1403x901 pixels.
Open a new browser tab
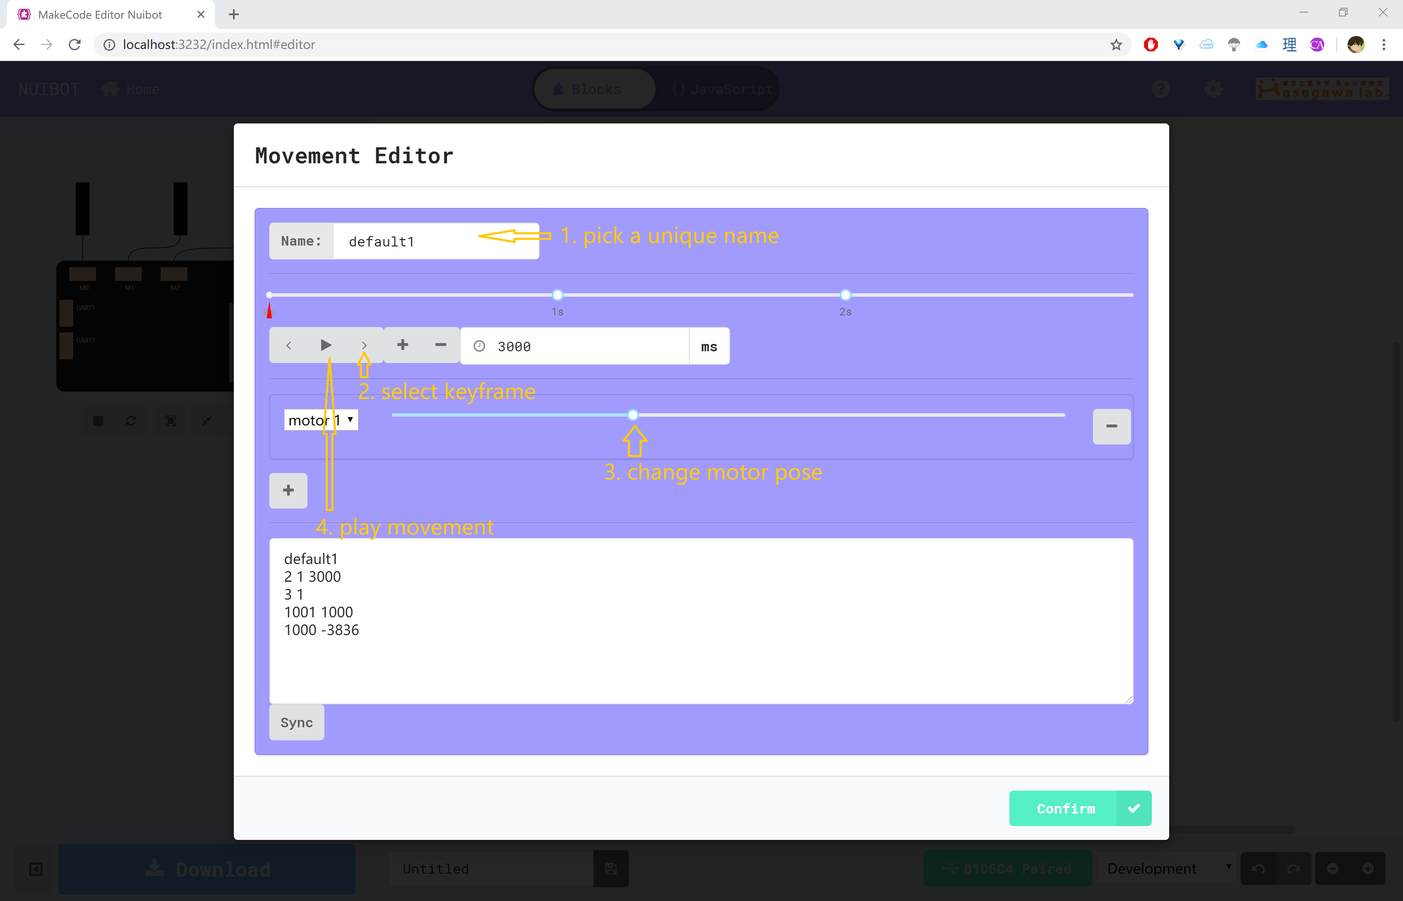[x=234, y=14]
